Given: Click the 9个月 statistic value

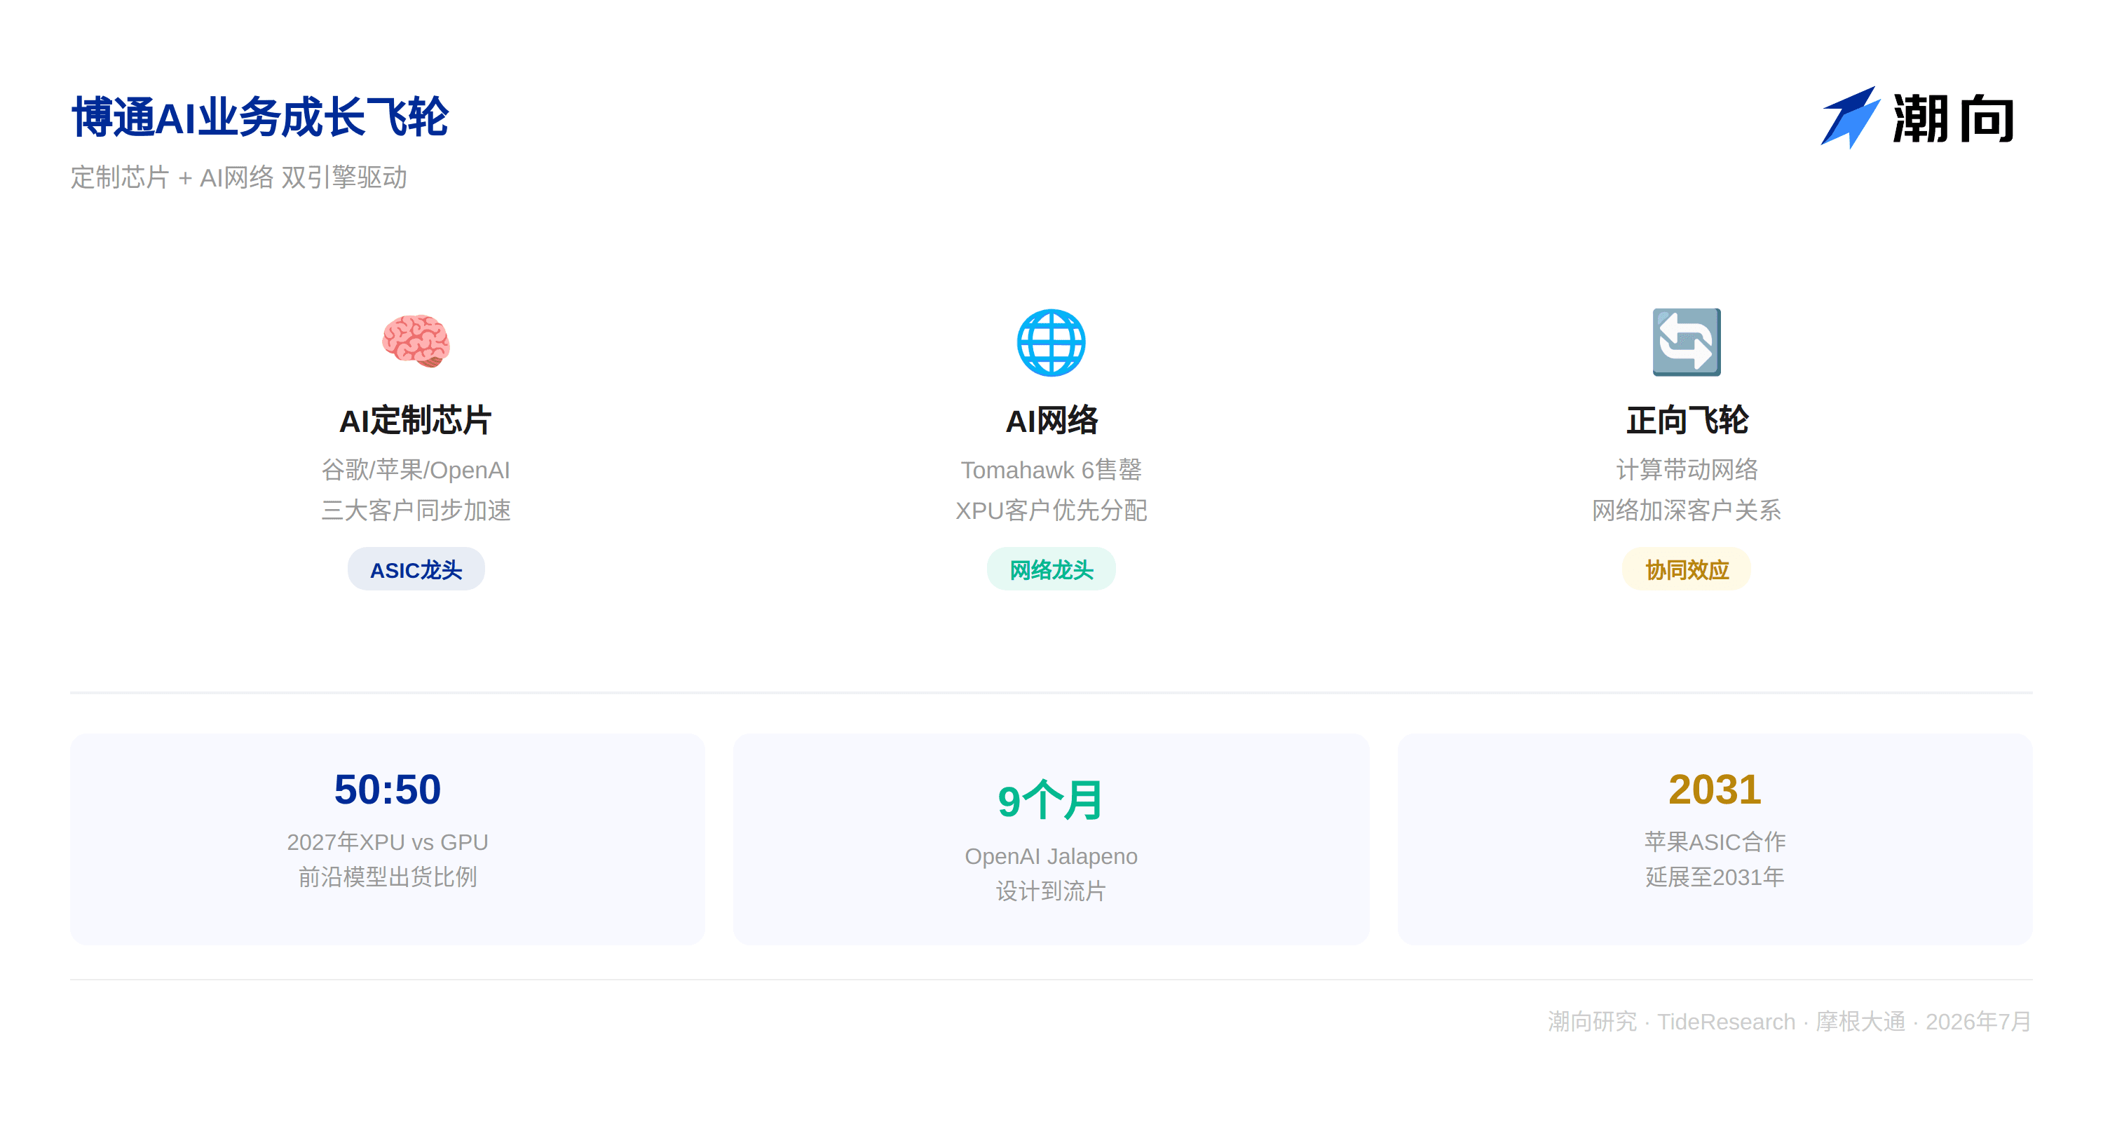Looking at the screenshot, I should 1051,800.
